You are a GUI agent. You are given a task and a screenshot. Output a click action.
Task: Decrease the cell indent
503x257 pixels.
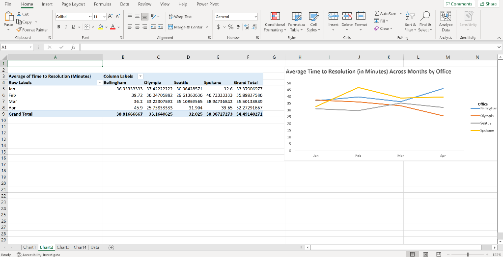(153, 27)
